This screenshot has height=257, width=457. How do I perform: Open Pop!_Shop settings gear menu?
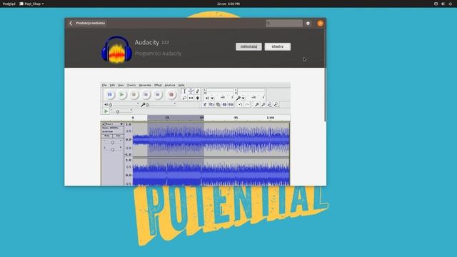point(308,24)
